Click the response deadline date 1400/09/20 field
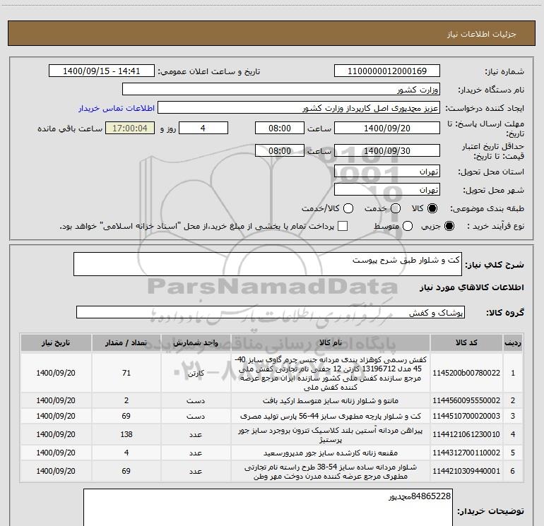The height and width of the screenshot is (526, 544). pos(387,128)
